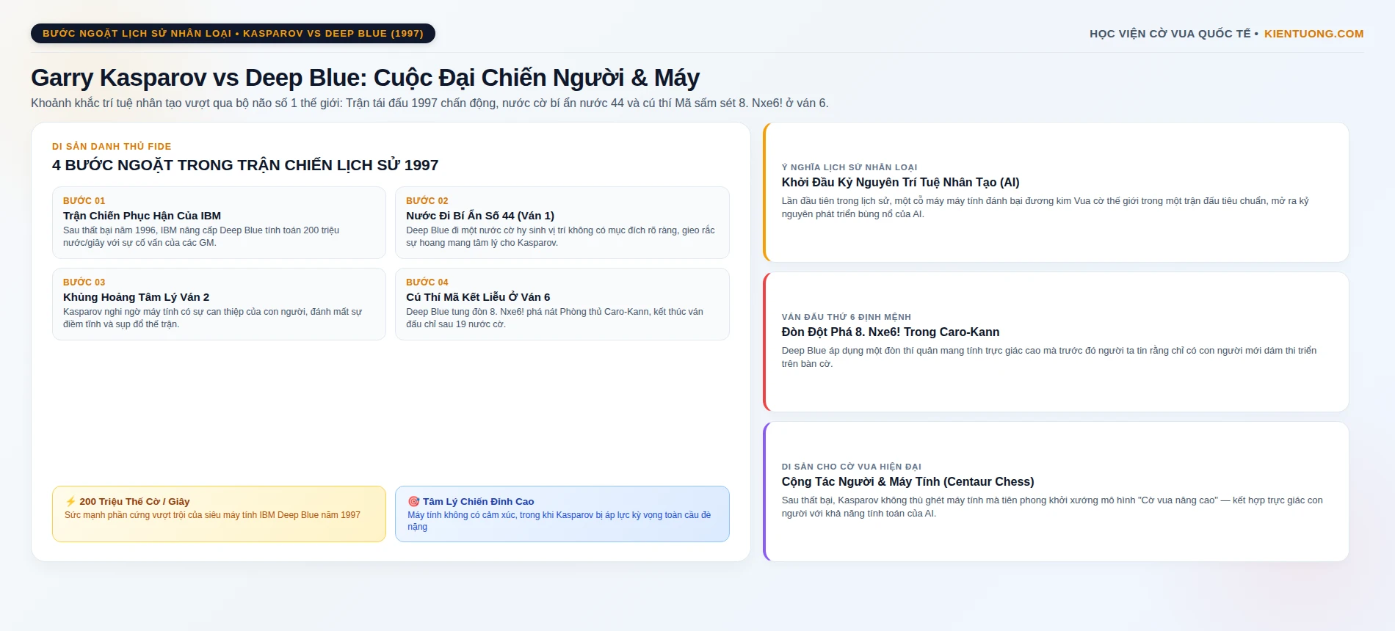Click the lightning bolt icon

pos(70,502)
